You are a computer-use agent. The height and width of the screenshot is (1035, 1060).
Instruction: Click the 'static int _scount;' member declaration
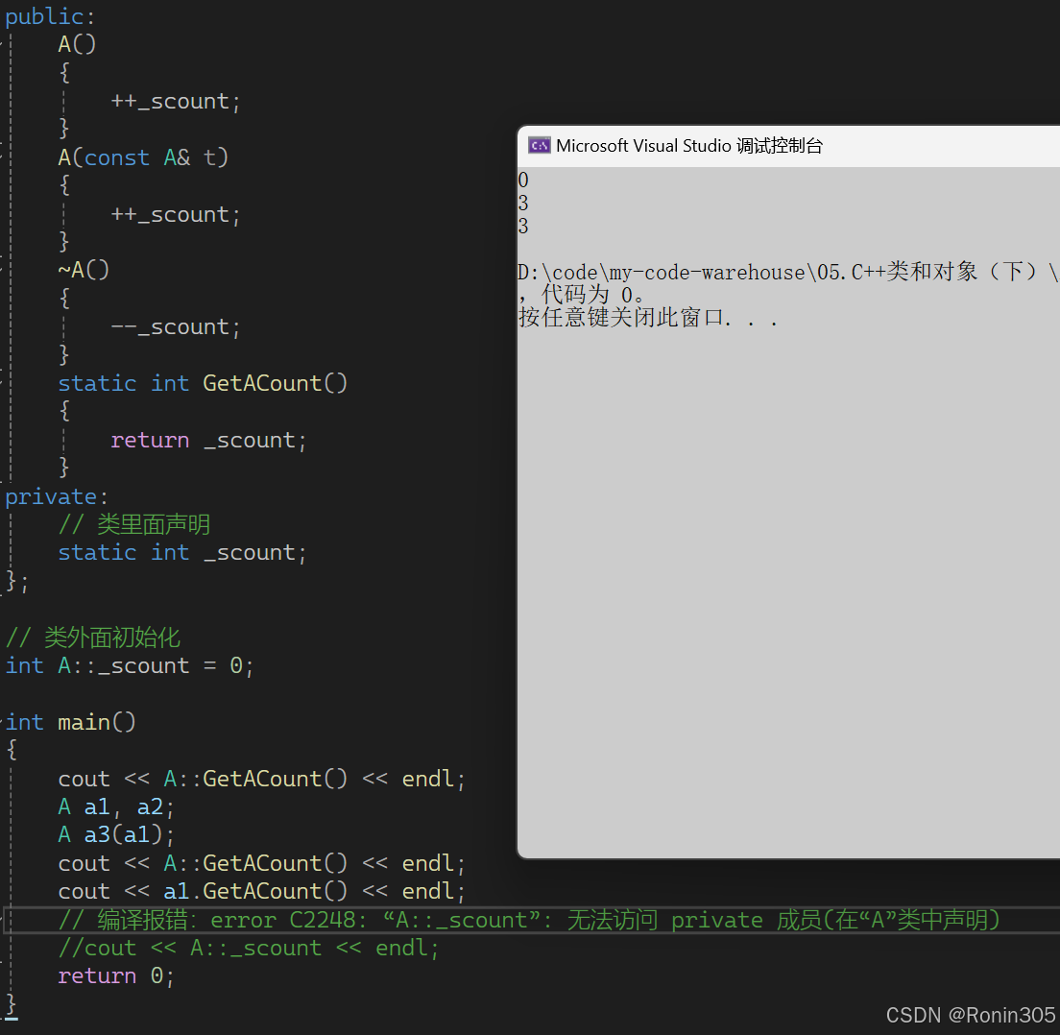(182, 553)
